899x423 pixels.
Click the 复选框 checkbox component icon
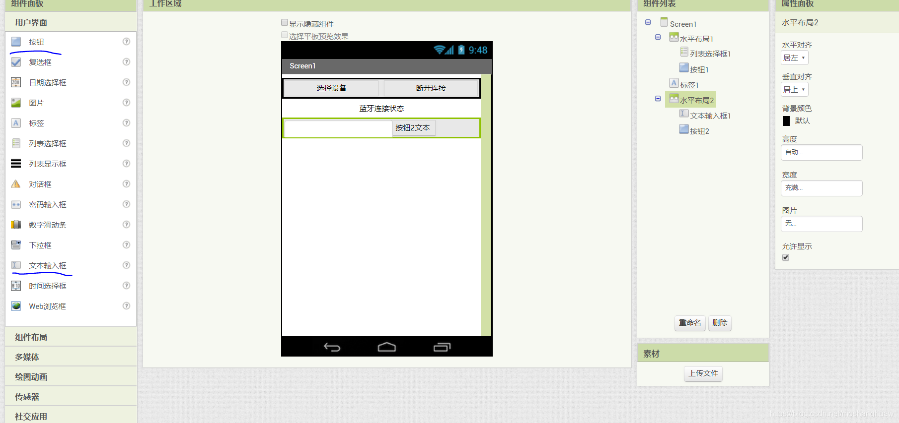coord(16,62)
